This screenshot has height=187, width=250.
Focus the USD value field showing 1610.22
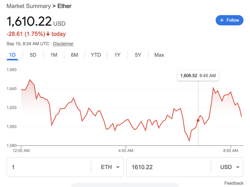[168, 167]
